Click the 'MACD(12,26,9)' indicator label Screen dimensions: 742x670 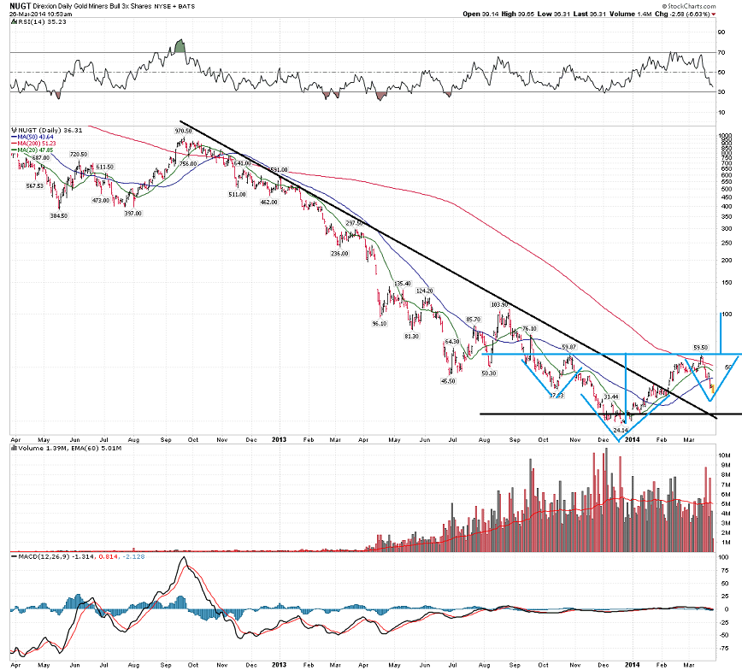click(44, 556)
